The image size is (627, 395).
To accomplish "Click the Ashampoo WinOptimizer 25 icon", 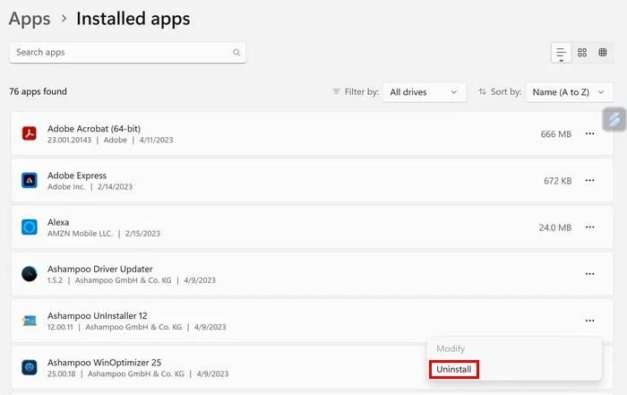I will [x=29, y=367].
